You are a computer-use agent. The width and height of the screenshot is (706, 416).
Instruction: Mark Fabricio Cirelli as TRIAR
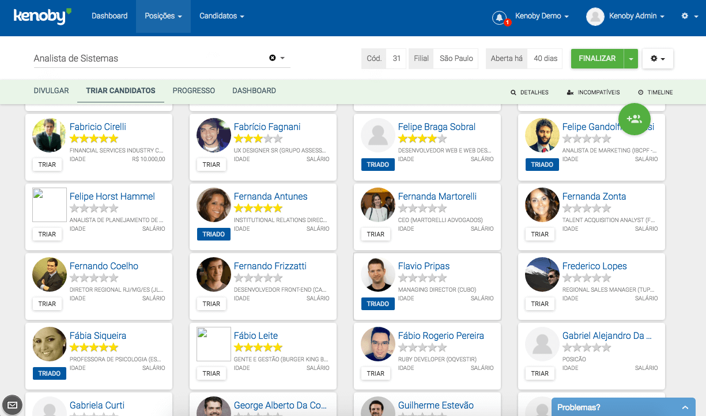pyautogui.click(x=47, y=165)
